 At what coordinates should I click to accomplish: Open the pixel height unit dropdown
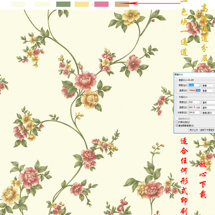[208, 91]
